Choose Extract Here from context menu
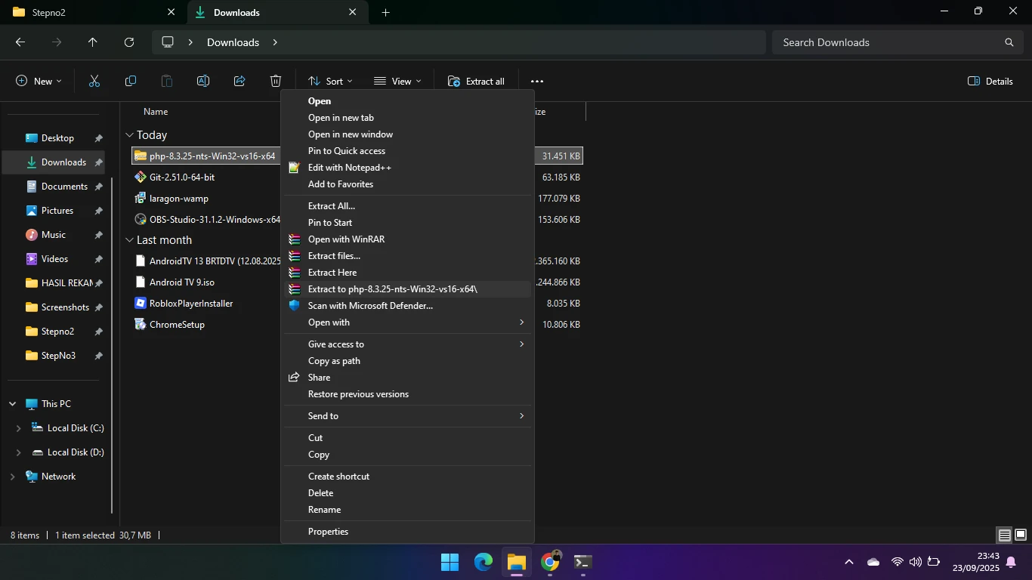This screenshot has width=1032, height=580. tap(332, 273)
